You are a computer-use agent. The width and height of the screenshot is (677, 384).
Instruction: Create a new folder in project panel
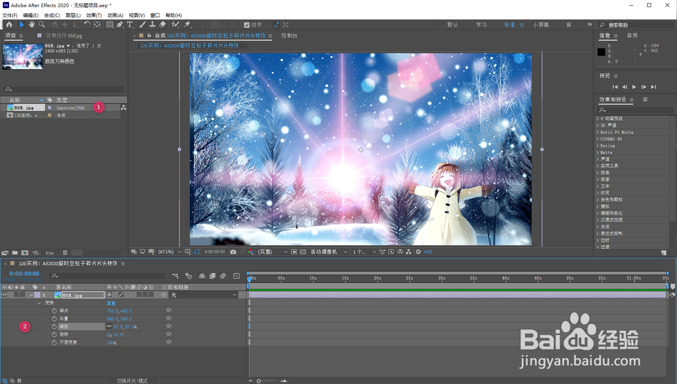point(15,253)
